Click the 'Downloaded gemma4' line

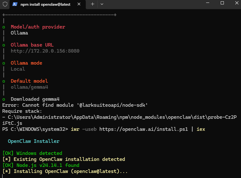(x=35, y=99)
